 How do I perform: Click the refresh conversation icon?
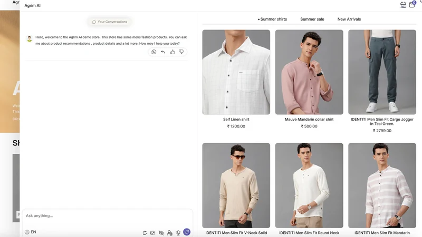145,233
